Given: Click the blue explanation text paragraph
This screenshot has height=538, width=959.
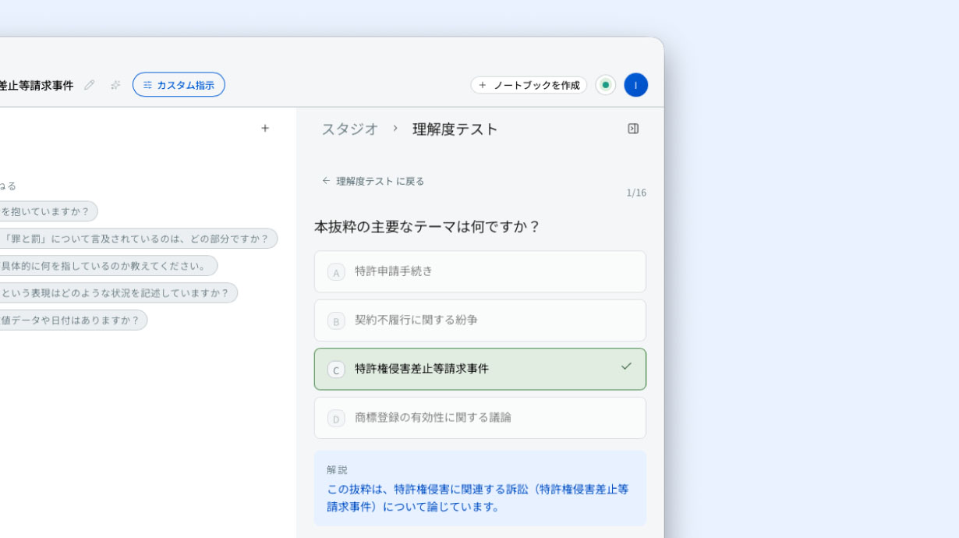Looking at the screenshot, I should pos(478,497).
